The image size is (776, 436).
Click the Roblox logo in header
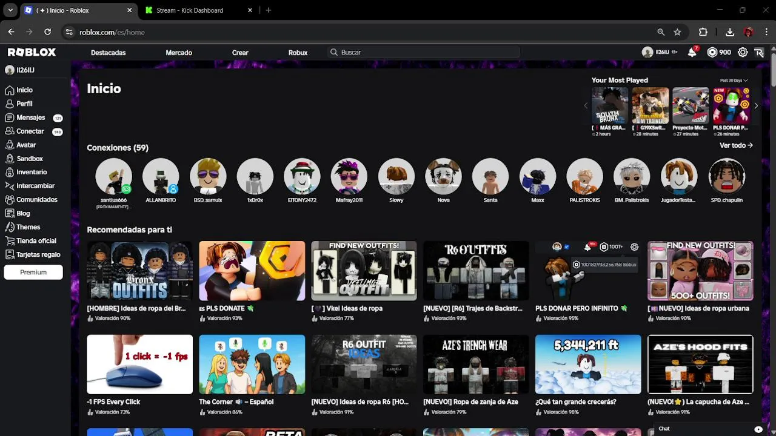32,52
